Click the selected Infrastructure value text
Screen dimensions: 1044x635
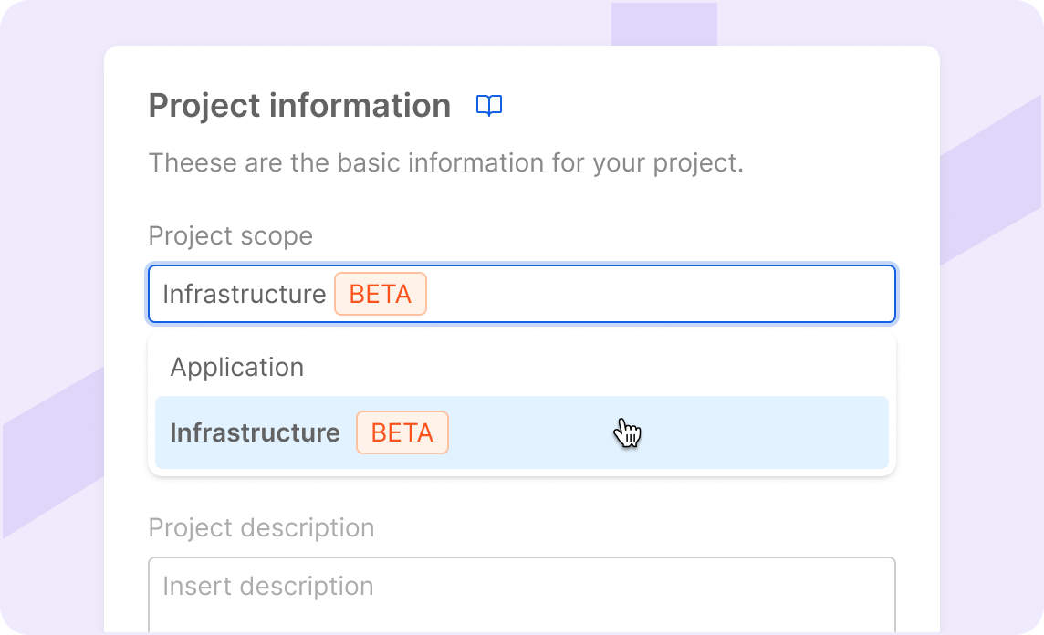(244, 295)
